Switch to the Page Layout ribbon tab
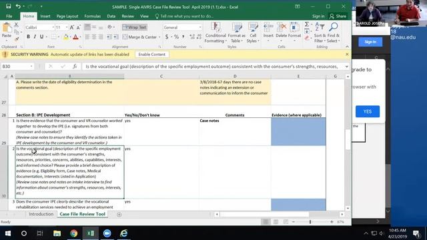Screen dimensions: 427x240 point(67,16)
